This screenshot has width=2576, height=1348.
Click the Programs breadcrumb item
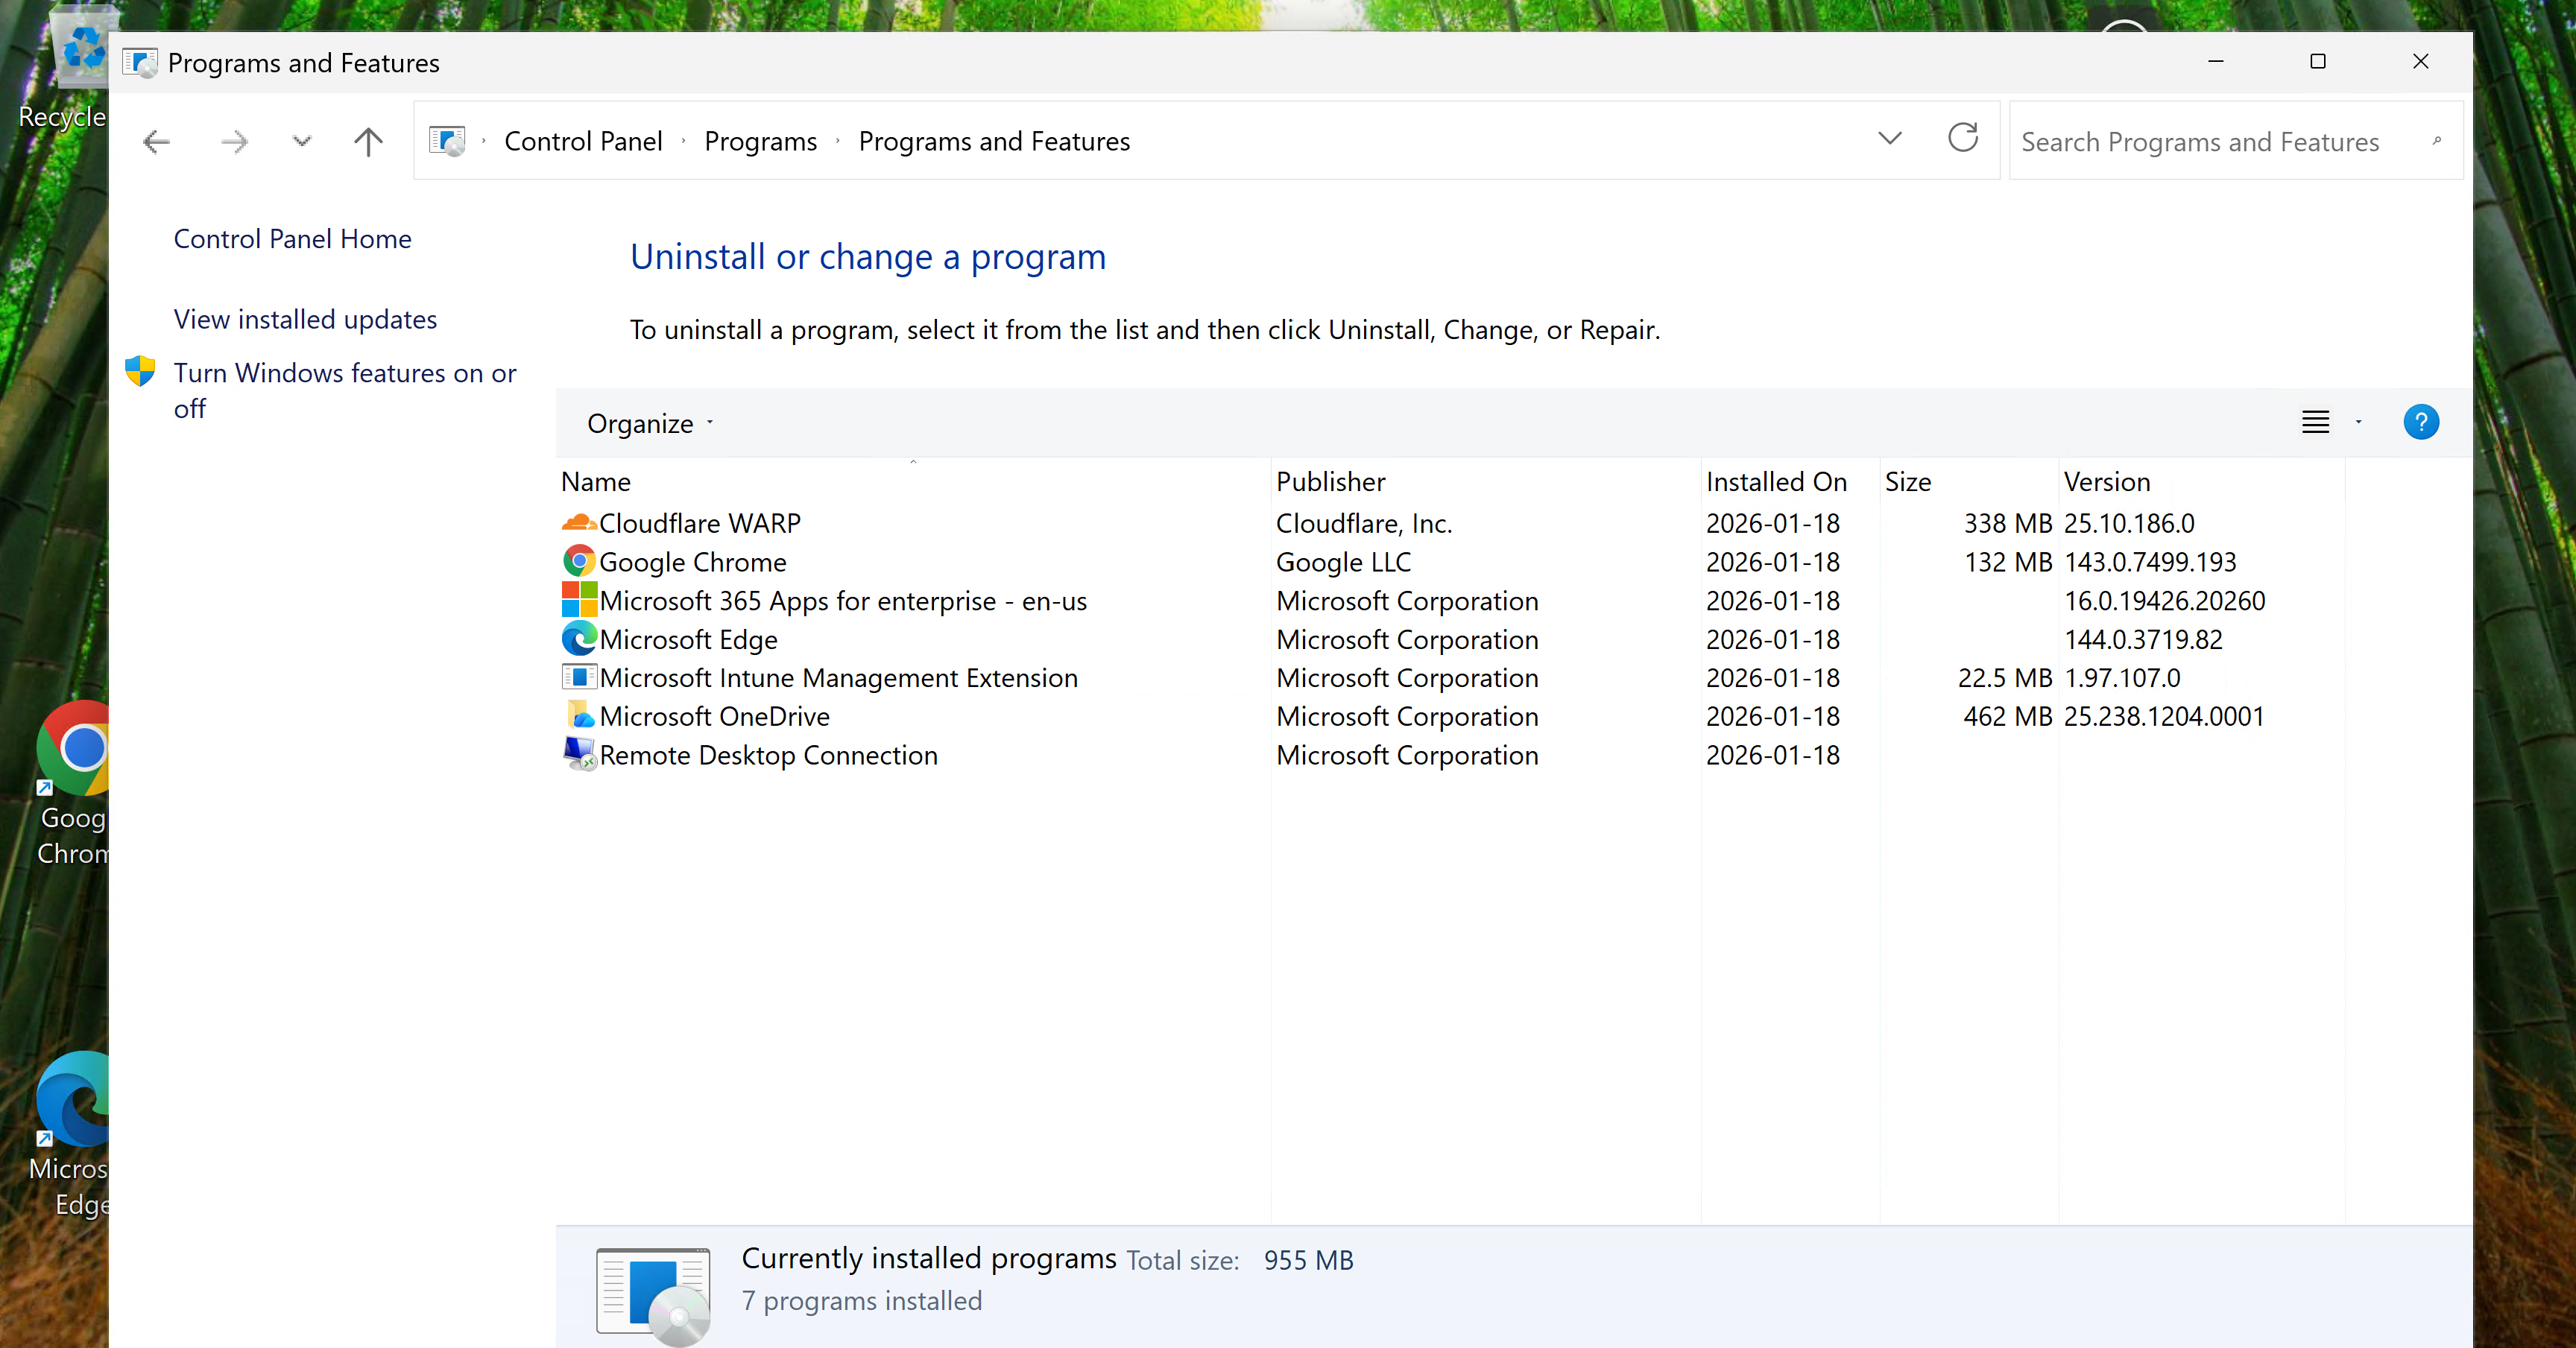(760, 142)
